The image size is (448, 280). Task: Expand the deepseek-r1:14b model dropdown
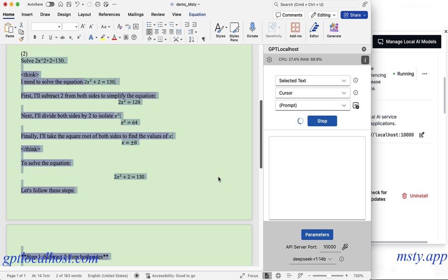pos(313,259)
